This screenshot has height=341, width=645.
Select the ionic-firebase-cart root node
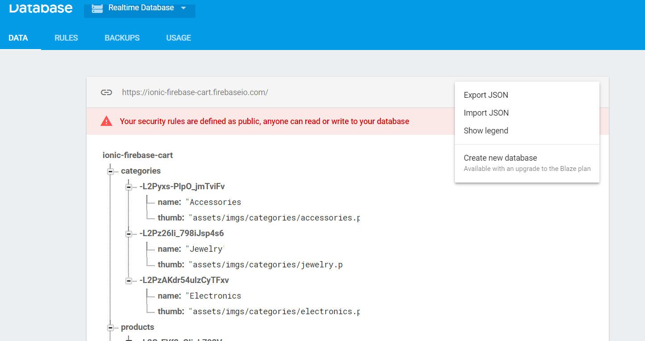(x=138, y=155)
